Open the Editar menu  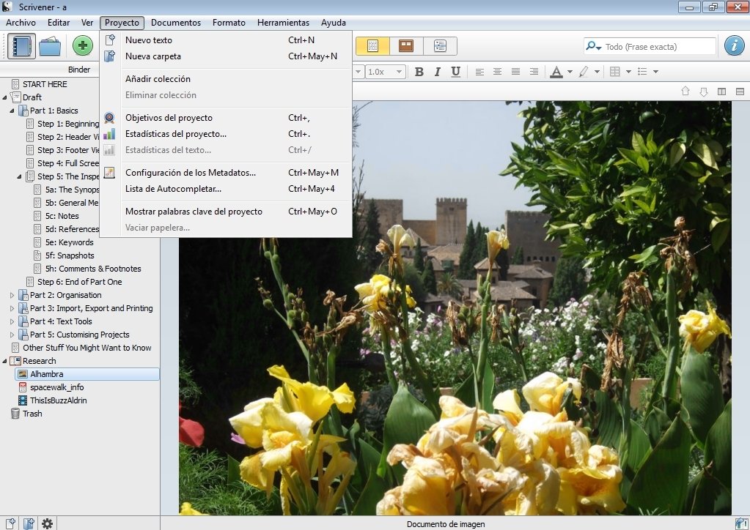pyautogui.click(x=59, y=23)
